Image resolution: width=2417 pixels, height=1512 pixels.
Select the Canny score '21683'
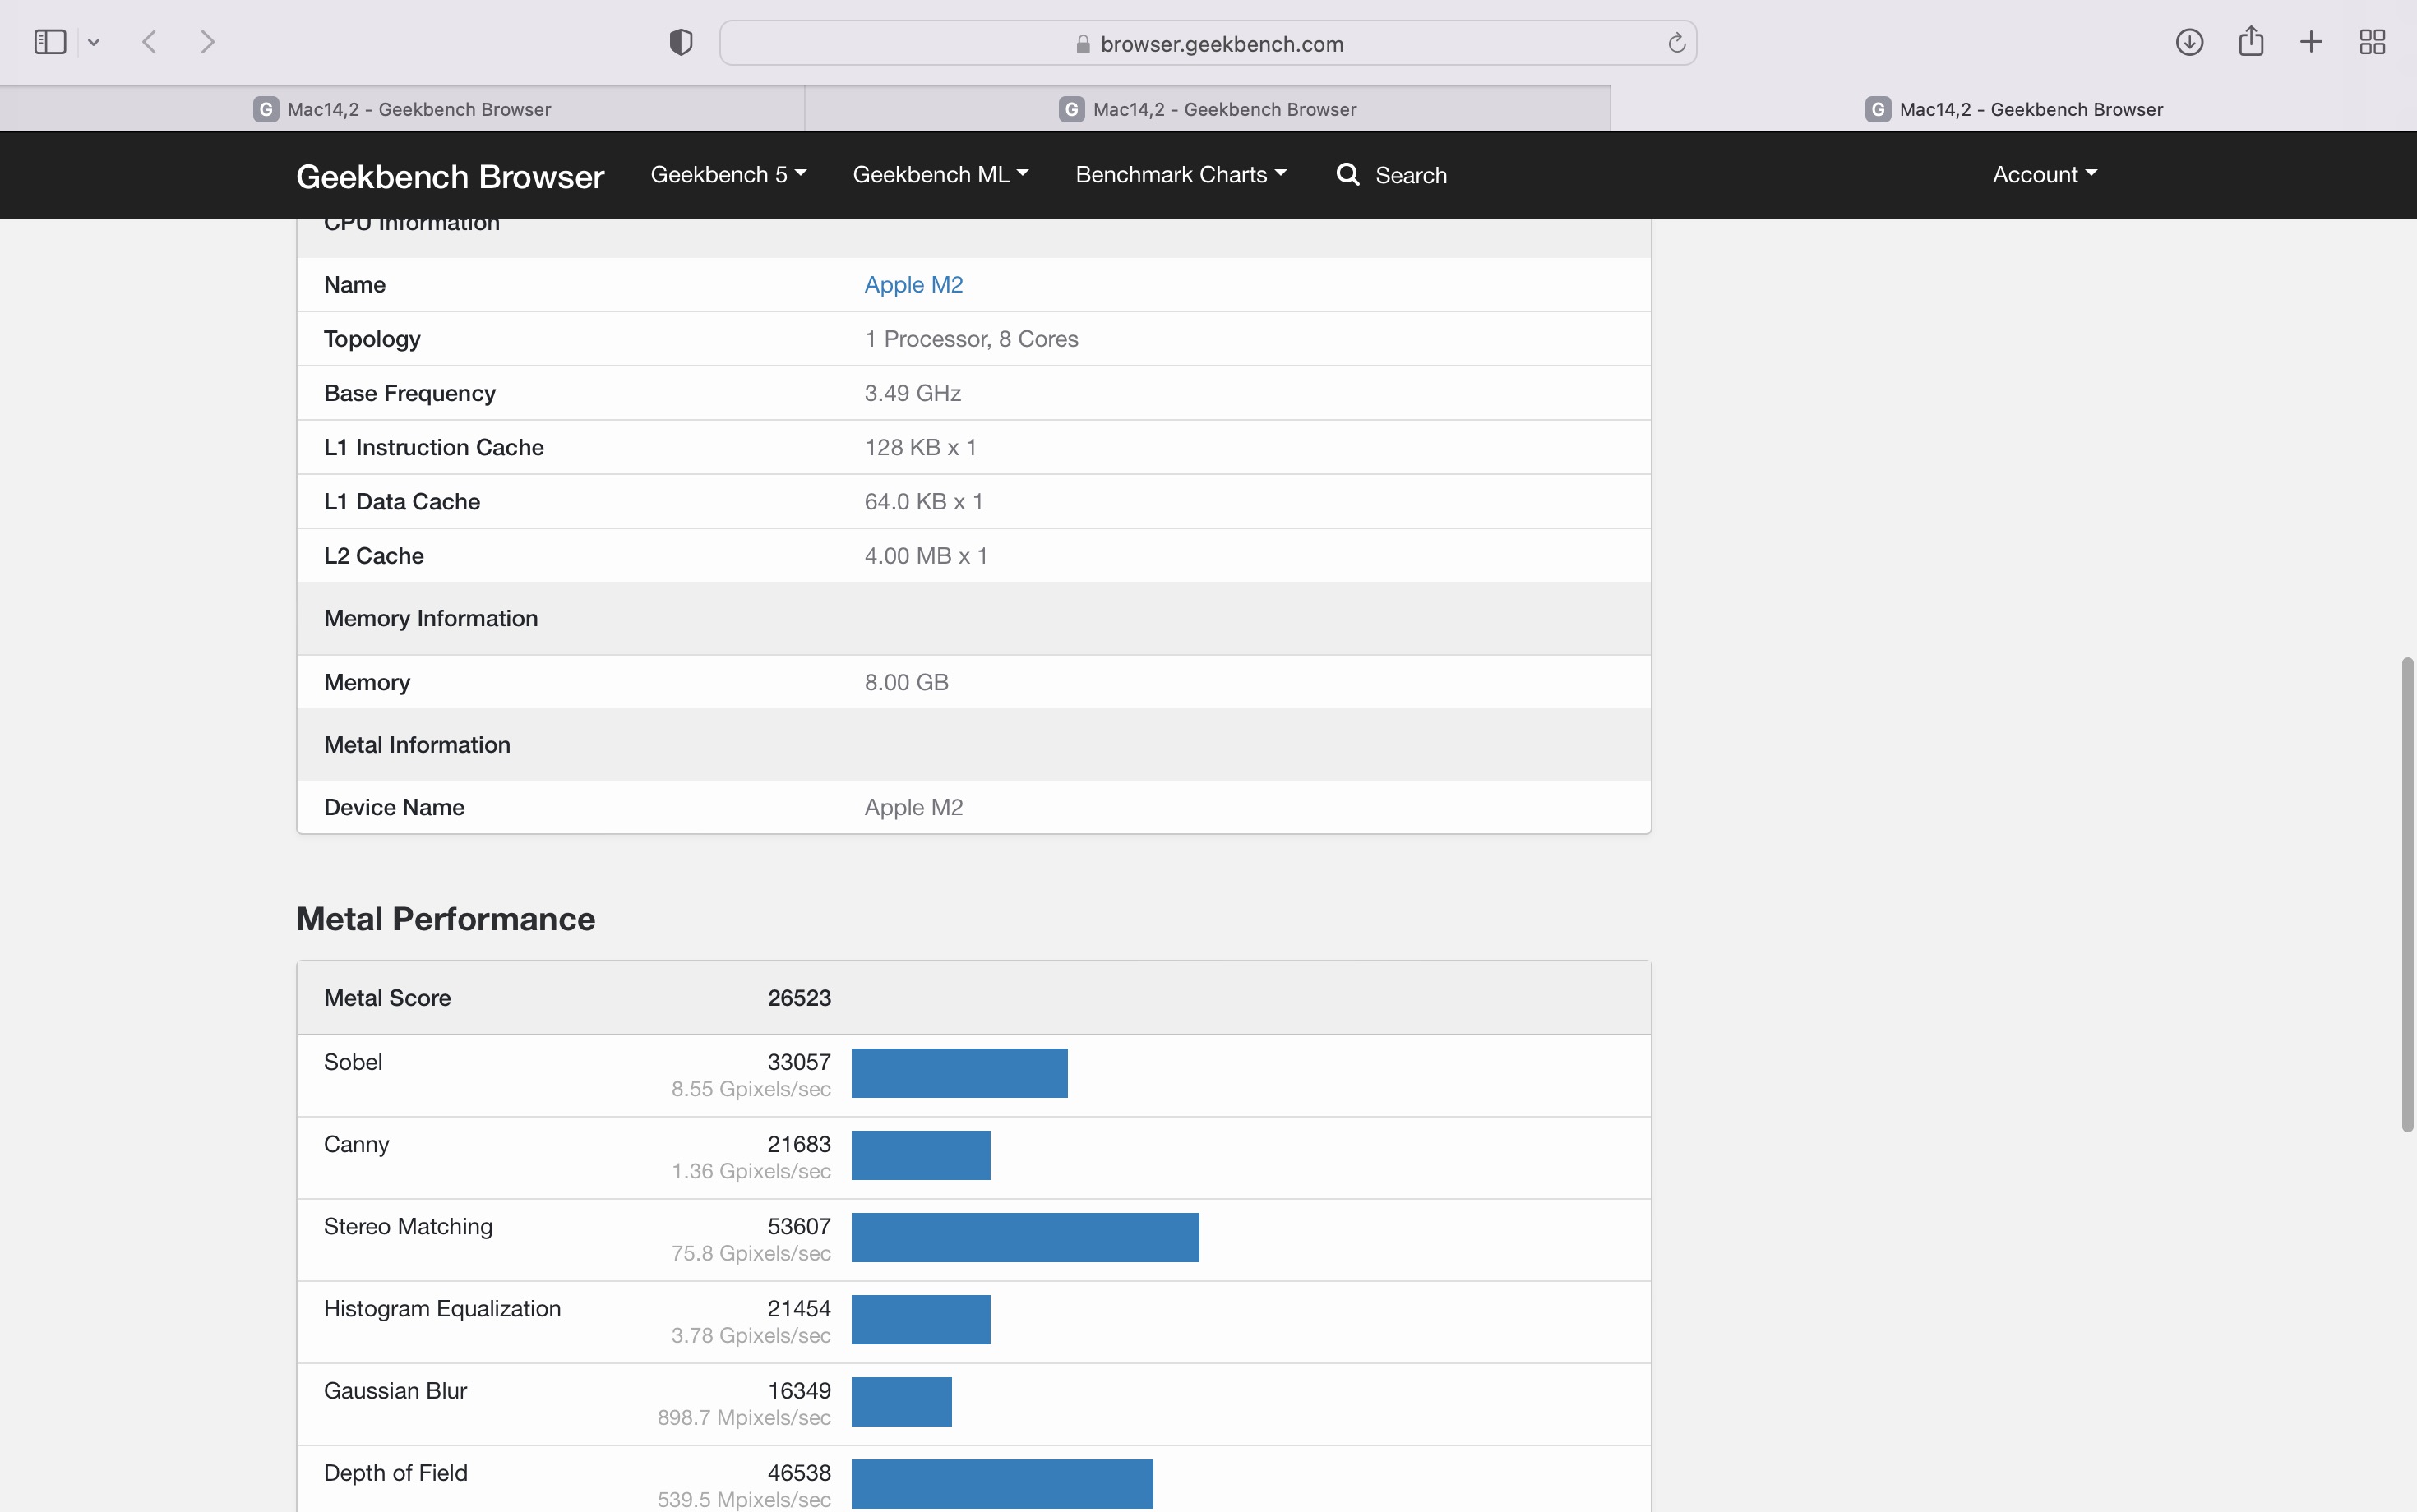pos(799,1144)
